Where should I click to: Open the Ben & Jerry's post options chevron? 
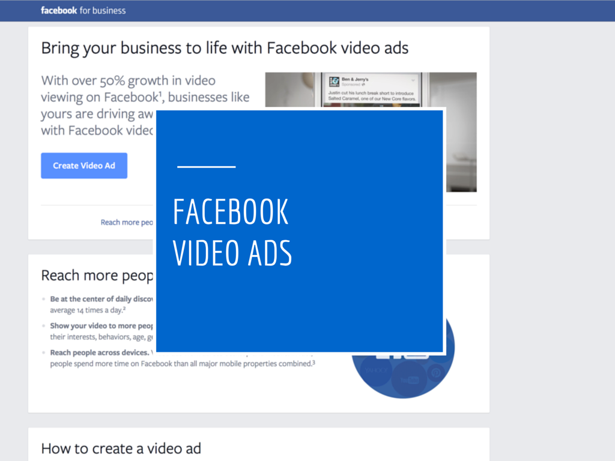coord(413,80)
